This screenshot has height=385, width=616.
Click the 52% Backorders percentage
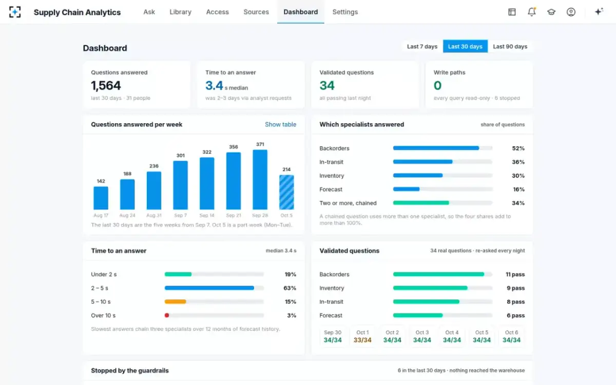coord(518,148)
